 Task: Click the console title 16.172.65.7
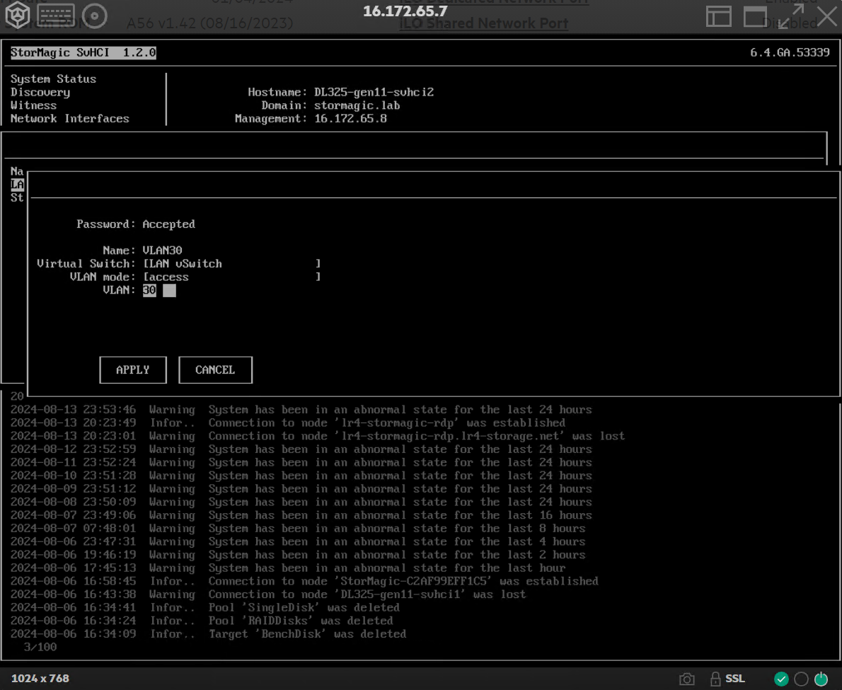pyautogui.click(x=405, y=11)
